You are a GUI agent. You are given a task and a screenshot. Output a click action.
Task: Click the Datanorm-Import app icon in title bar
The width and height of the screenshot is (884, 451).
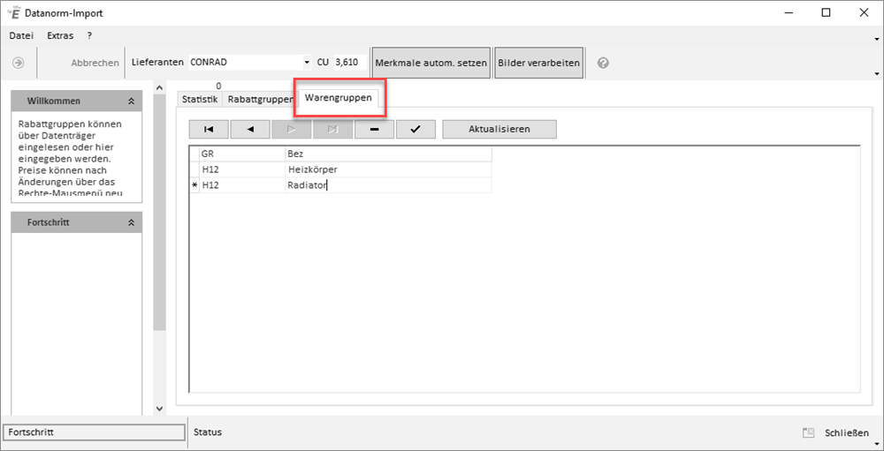coord(13,12)
